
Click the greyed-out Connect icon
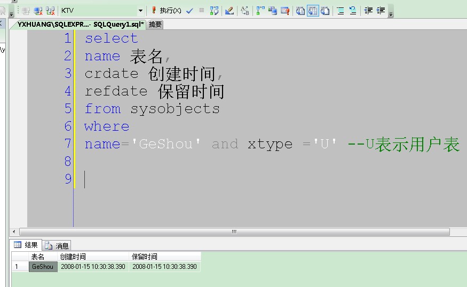pos(26,11)
